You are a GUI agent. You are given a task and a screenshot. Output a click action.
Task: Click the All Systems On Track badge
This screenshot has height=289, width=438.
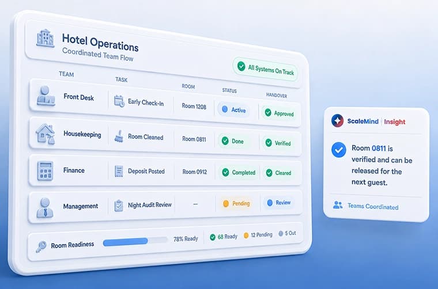click(x=265, y=69)
